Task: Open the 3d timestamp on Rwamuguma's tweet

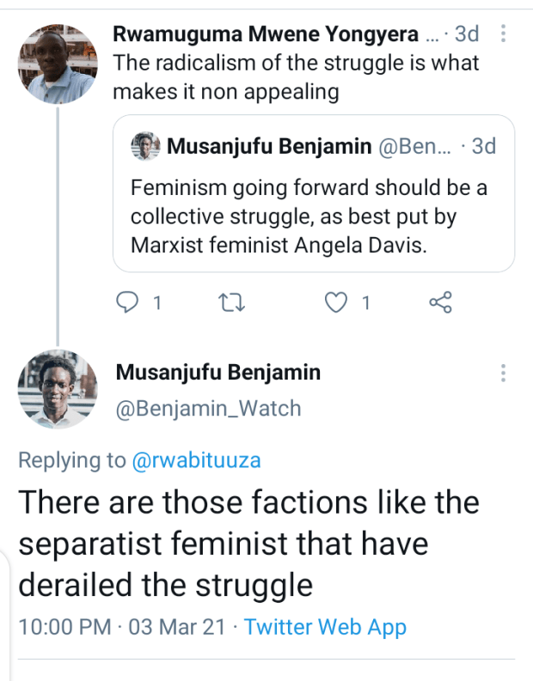Action: [x=467, y=34]
